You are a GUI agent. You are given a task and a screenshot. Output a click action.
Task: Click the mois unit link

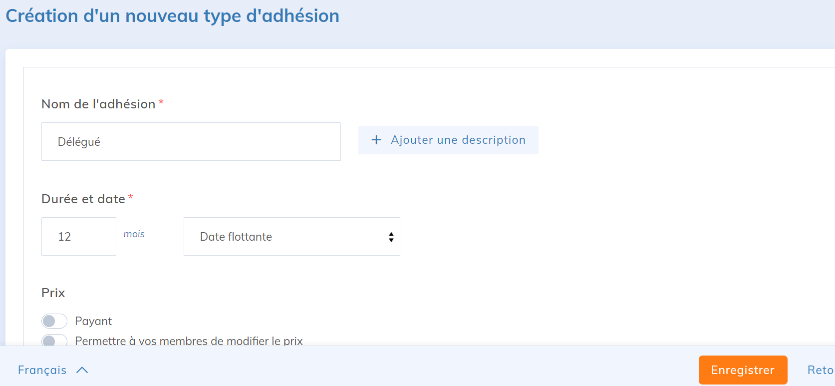click(x=134, y=234)
